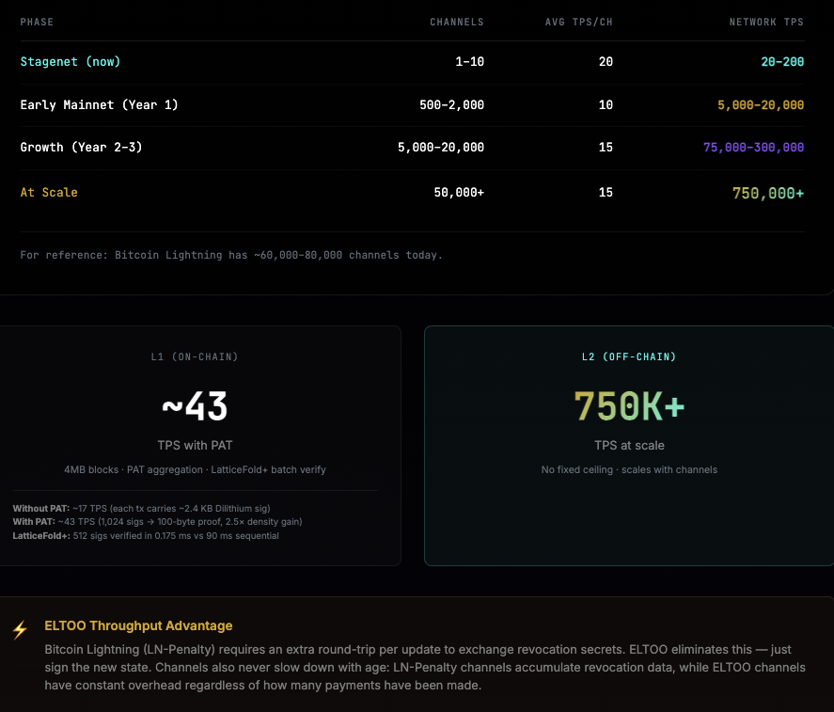Click the TPS at scale caption

[629, 446]
